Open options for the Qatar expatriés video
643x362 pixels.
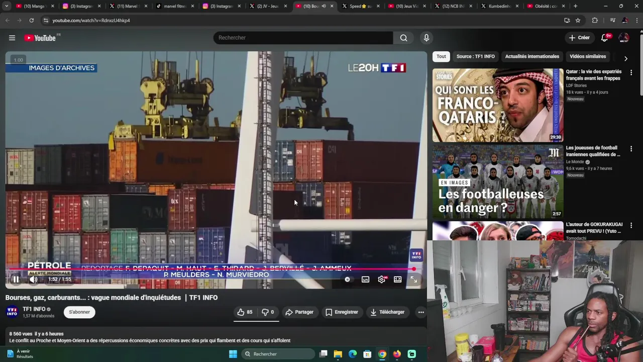(x=631, y=72)
